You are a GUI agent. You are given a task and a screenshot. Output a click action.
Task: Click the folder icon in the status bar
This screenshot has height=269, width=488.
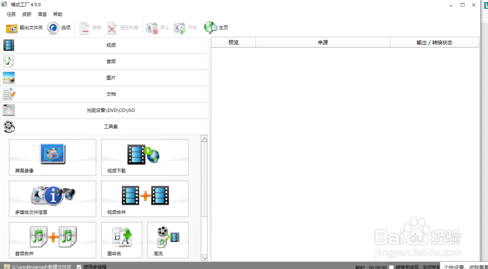click(x=7, y=267)
